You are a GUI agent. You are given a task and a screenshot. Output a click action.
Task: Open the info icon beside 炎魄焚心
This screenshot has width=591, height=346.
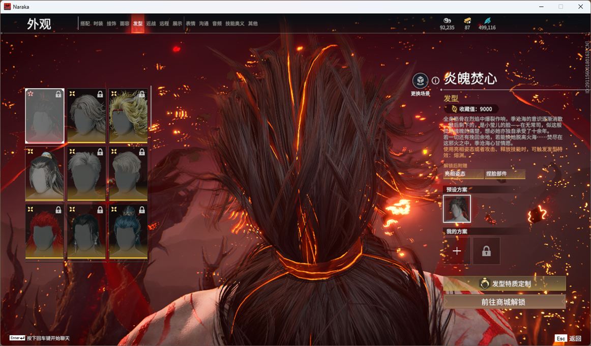435,80
